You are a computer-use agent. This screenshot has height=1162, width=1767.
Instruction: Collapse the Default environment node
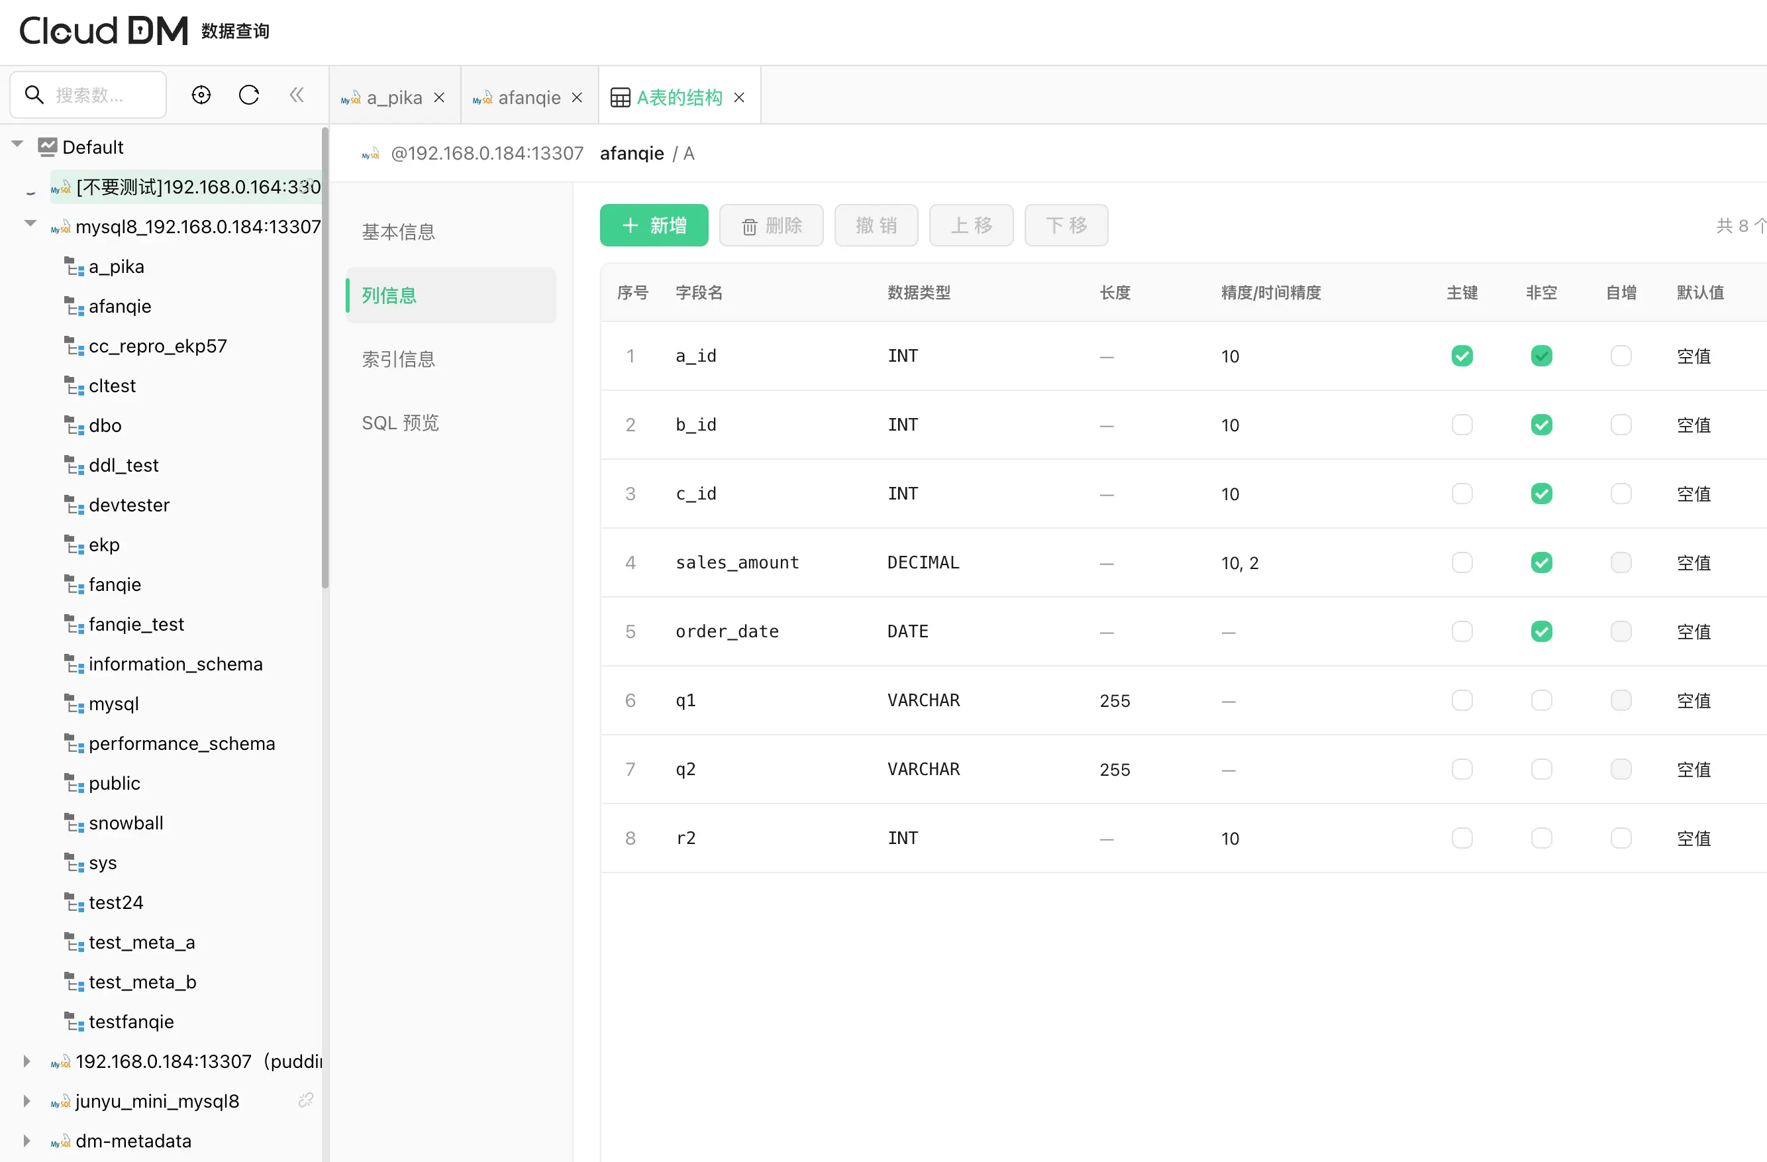(x=18, y=145)
